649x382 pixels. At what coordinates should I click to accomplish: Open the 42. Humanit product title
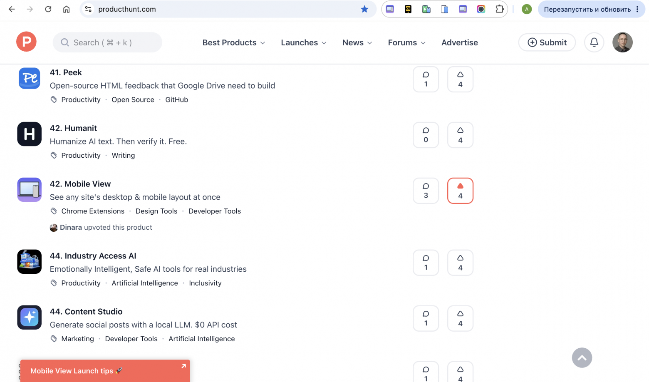(73, 128)
